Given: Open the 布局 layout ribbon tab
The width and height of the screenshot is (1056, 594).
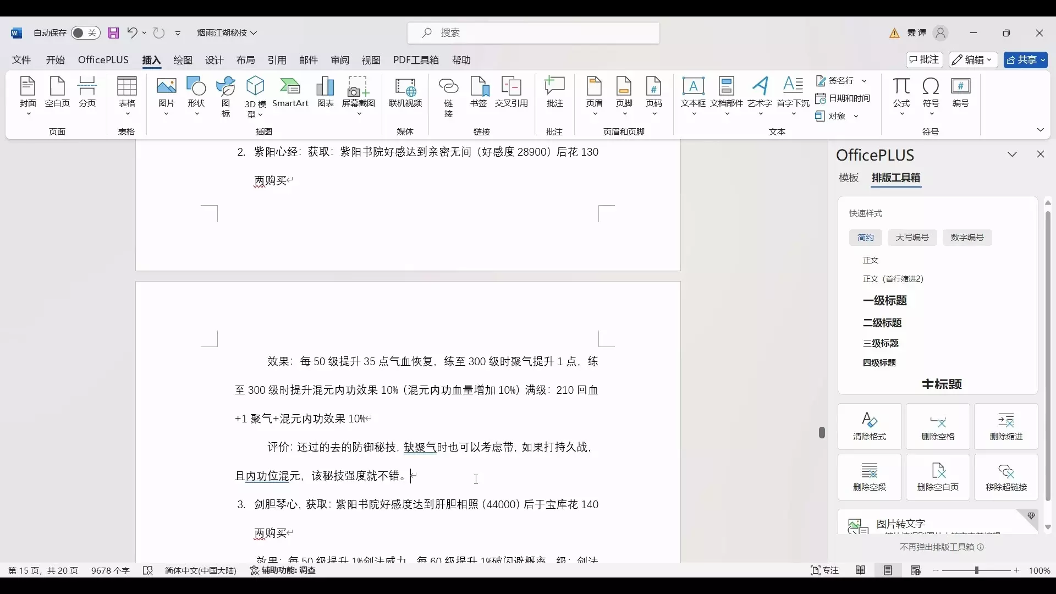Looking at the screenshot, I should click(246, 60).
